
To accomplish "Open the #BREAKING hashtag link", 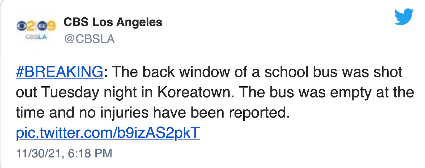I will 59,72.
